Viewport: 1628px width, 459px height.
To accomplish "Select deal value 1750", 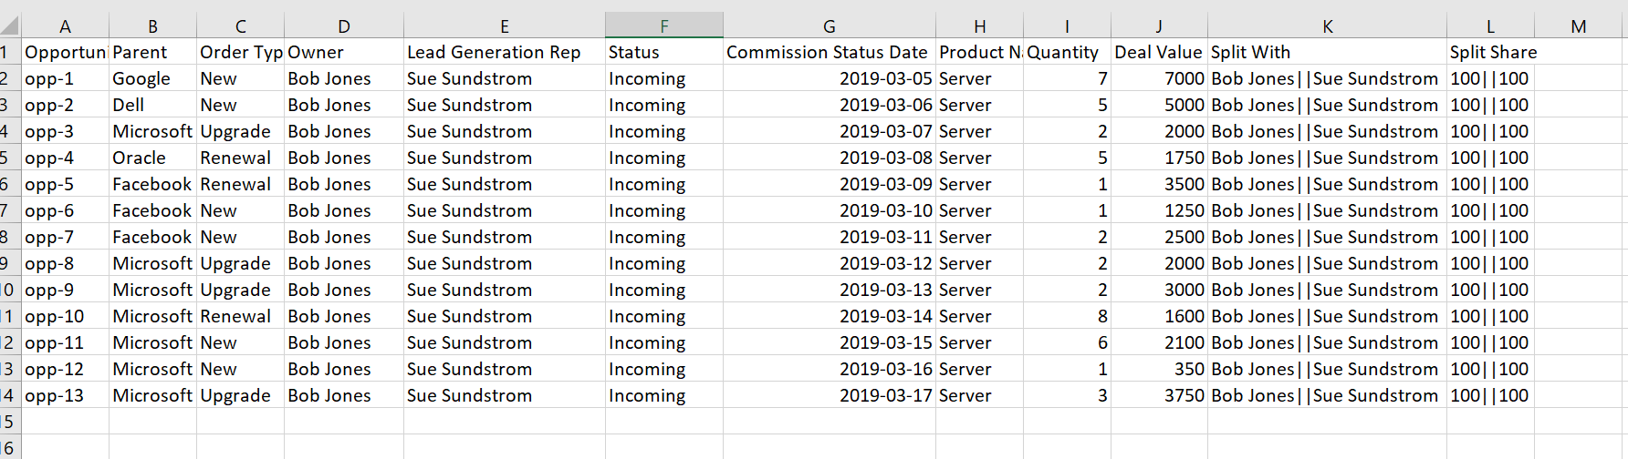I will (x=1159, y=158).
